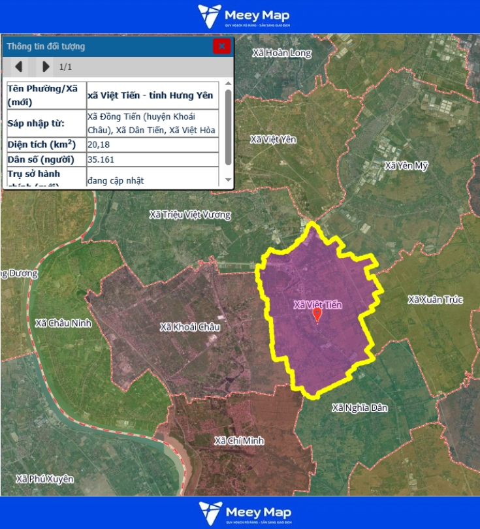Image resolution: width=480 pixels, height=529 pixels.
Task: Click the population value 35.161 cell
Action: coord(153,159)
